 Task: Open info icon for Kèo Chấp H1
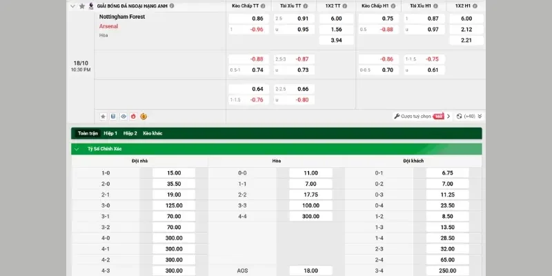click(393, 6)
